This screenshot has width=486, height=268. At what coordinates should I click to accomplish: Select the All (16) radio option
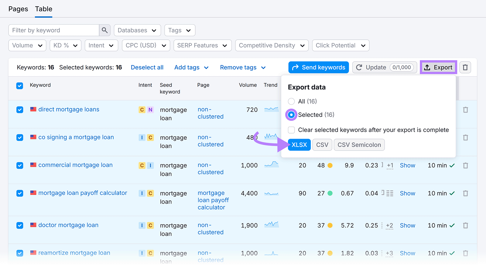pyautogui.click(x=291, y=101)
